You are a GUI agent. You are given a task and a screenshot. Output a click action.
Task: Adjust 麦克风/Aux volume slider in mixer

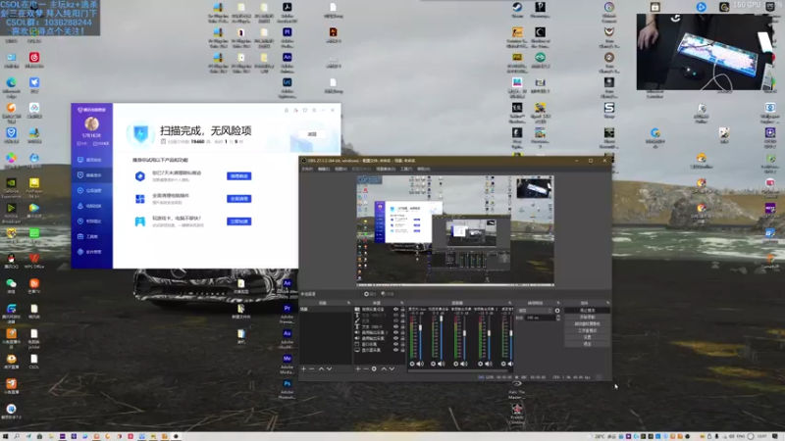pos(421,337)
